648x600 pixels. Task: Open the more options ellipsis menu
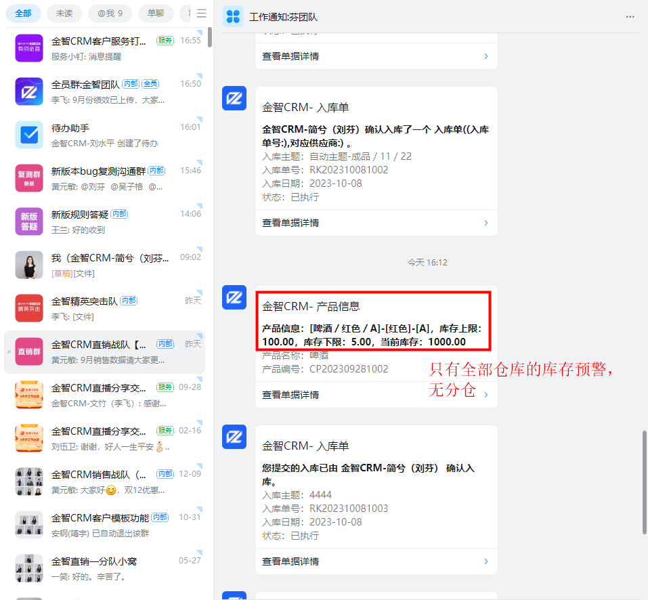[x=630, y=17]
